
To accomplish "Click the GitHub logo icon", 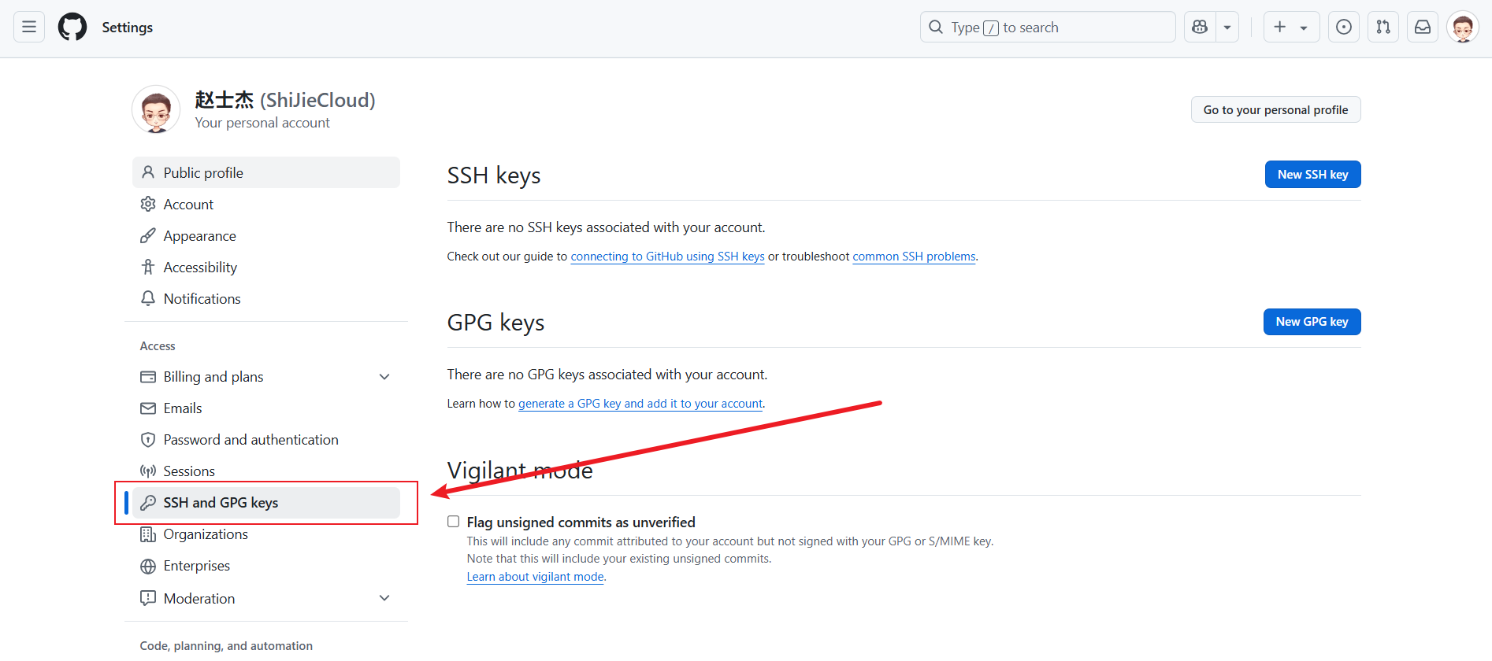I will click(72, 27).
